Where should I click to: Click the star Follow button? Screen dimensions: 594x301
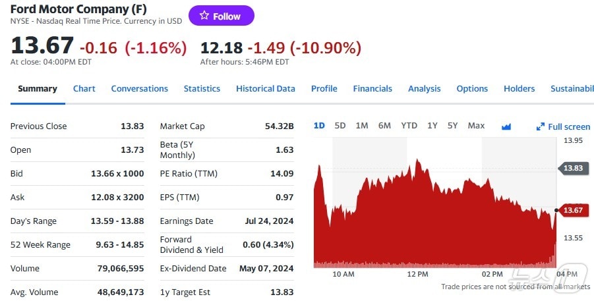(x=221, y=16)
